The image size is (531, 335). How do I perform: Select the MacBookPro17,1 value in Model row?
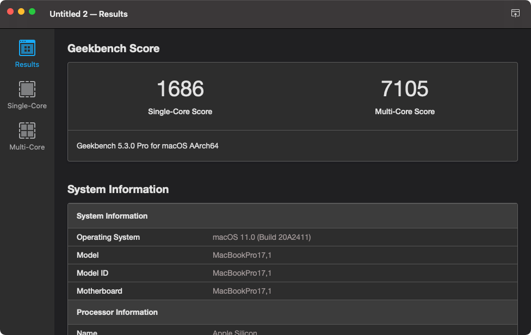[x=242, y=255]
